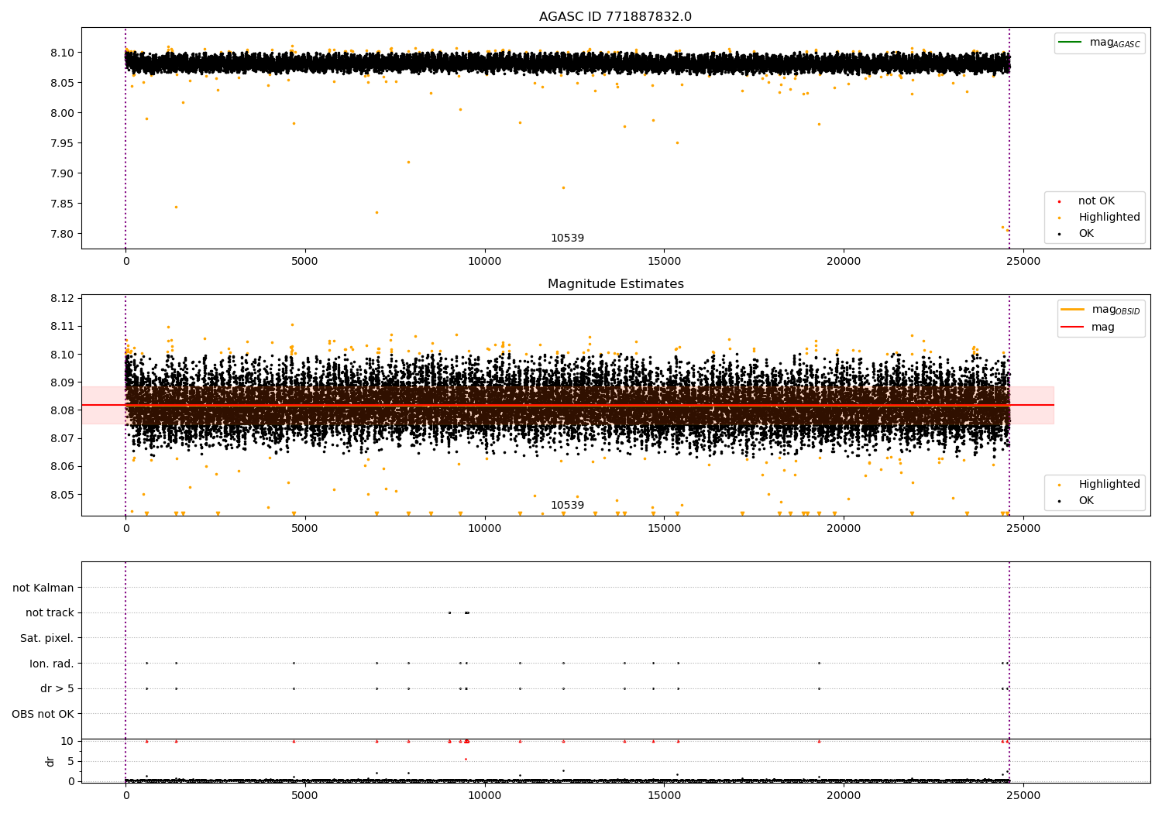Click the 10539 annotation in the Magnitude Estimates plot

tap(567, 506)
